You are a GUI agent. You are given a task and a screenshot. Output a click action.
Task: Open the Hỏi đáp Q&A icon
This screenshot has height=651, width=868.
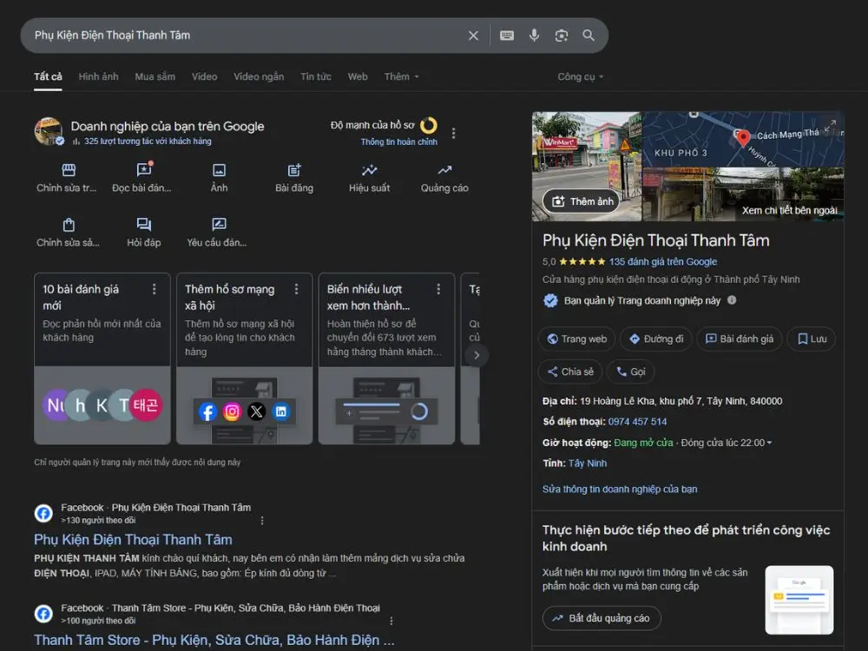pos(144,226)
